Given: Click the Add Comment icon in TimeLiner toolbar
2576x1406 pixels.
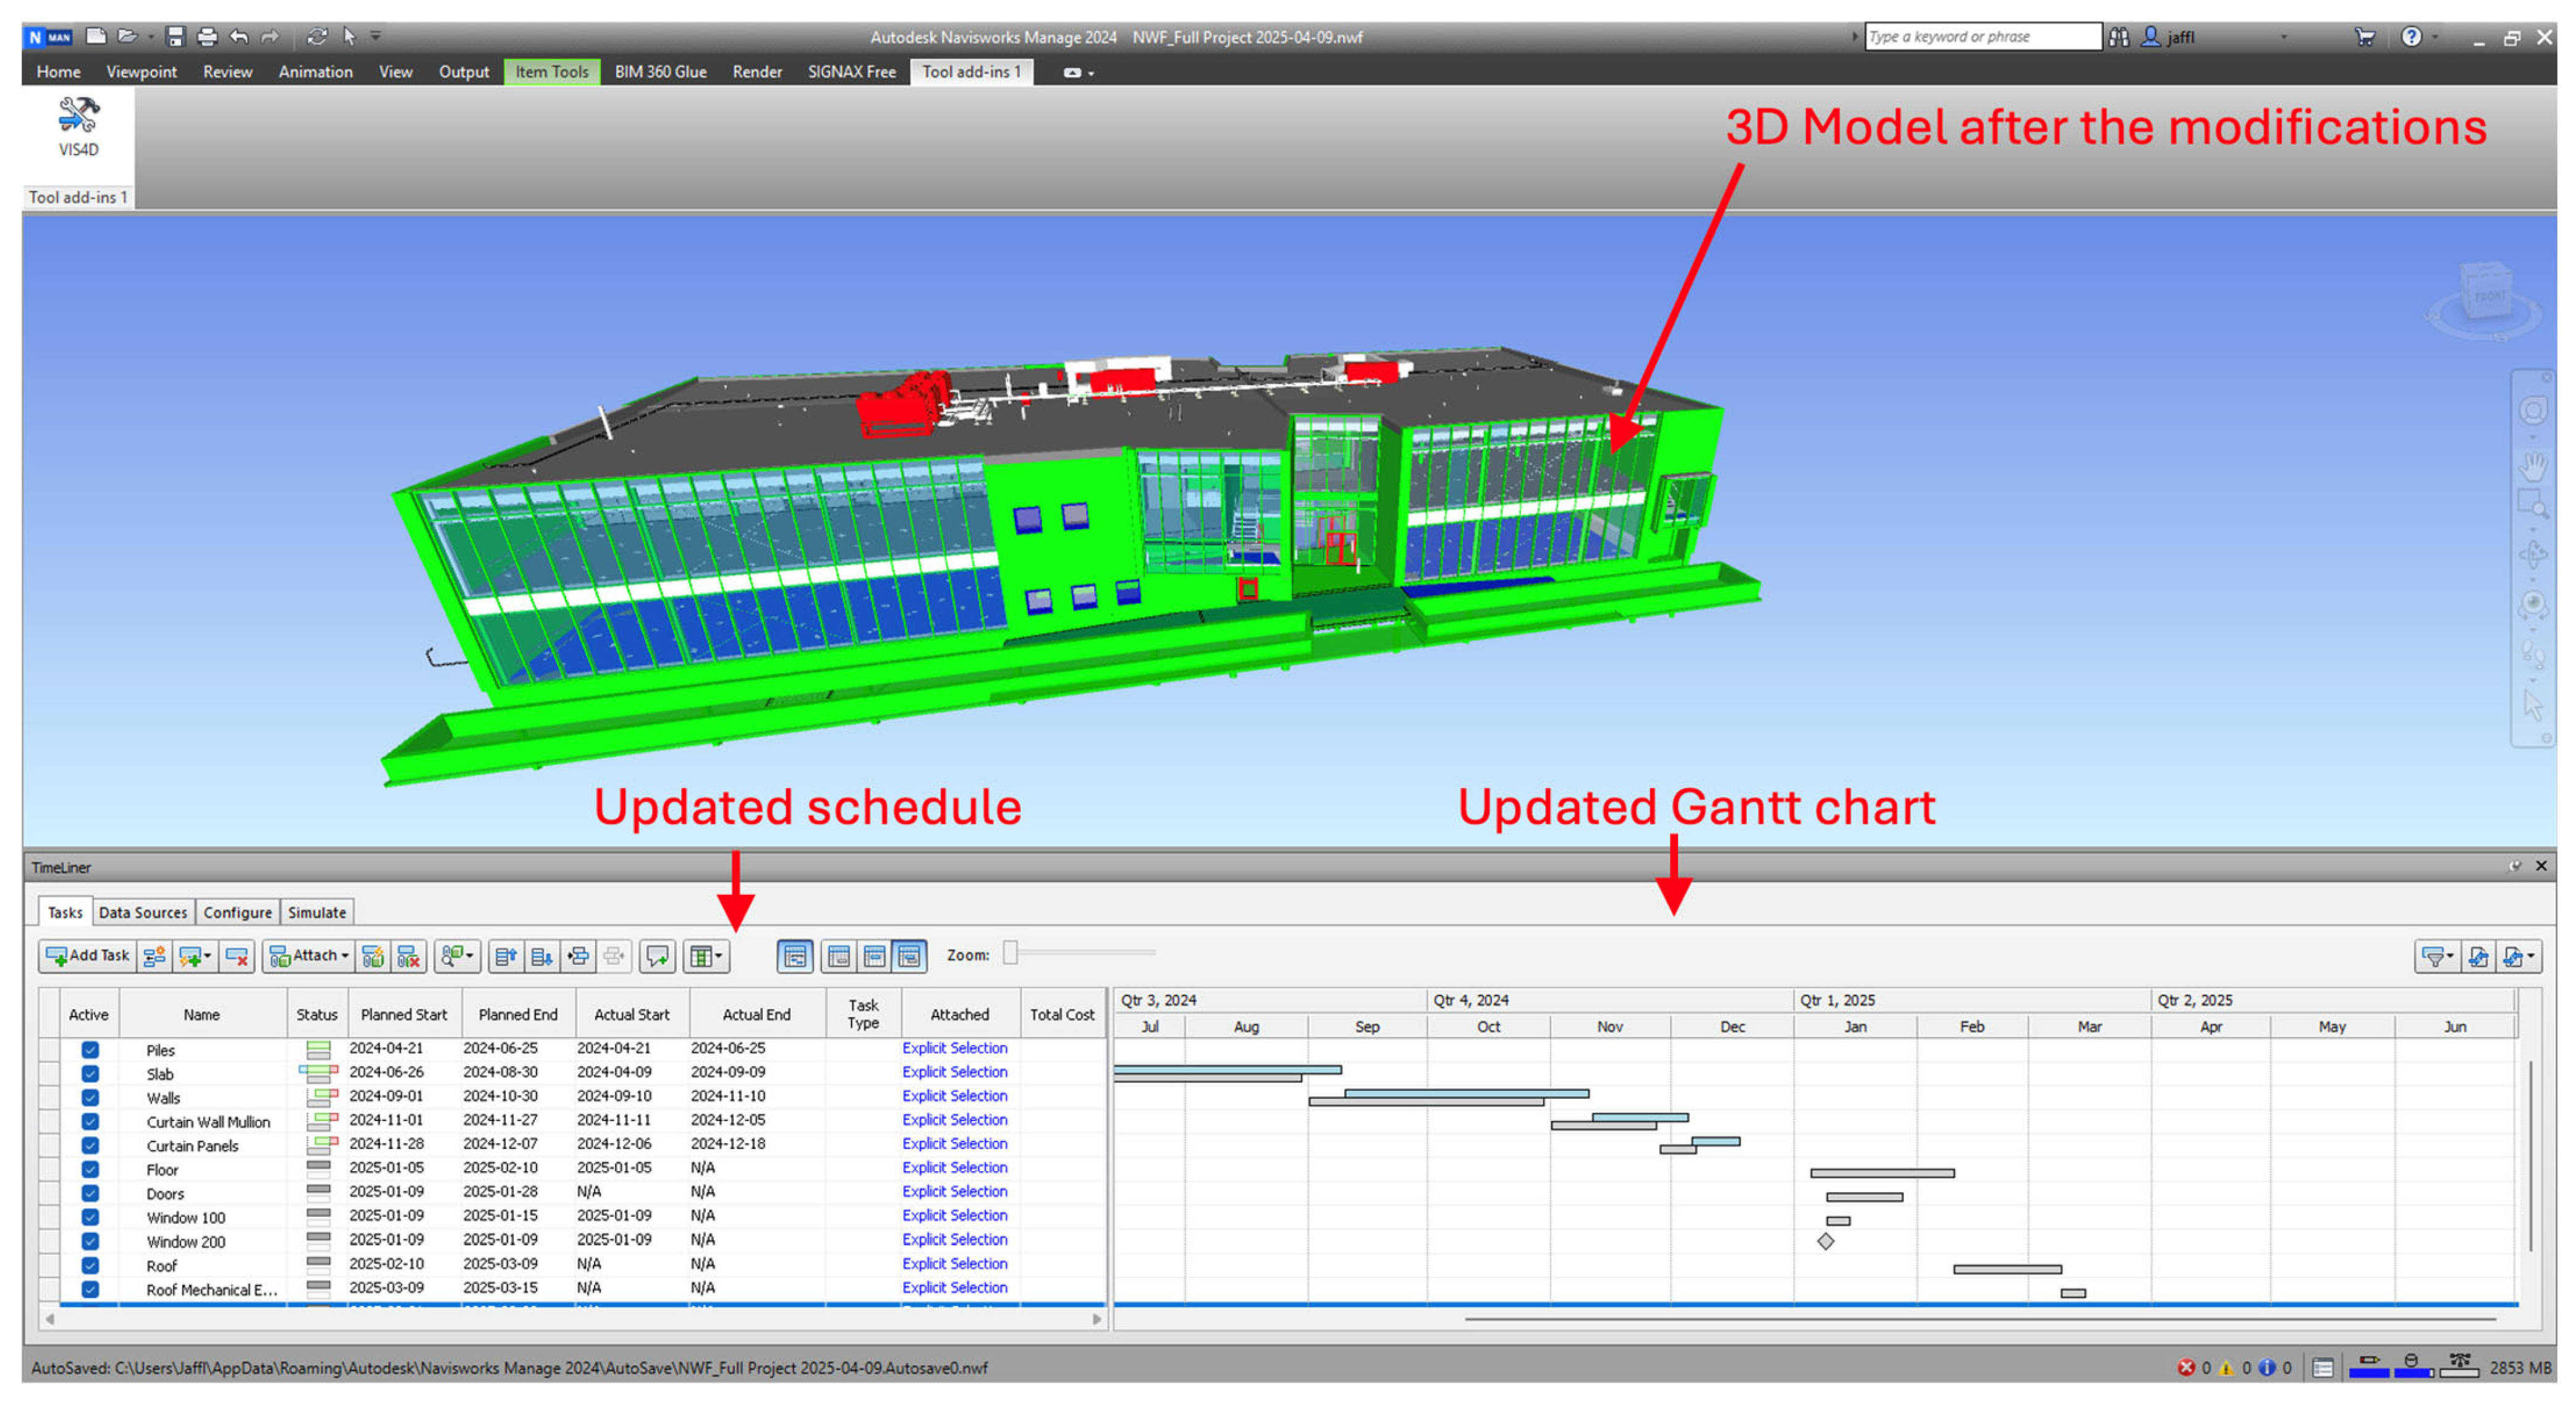Looking at the screenshot, I should [658, 956].
